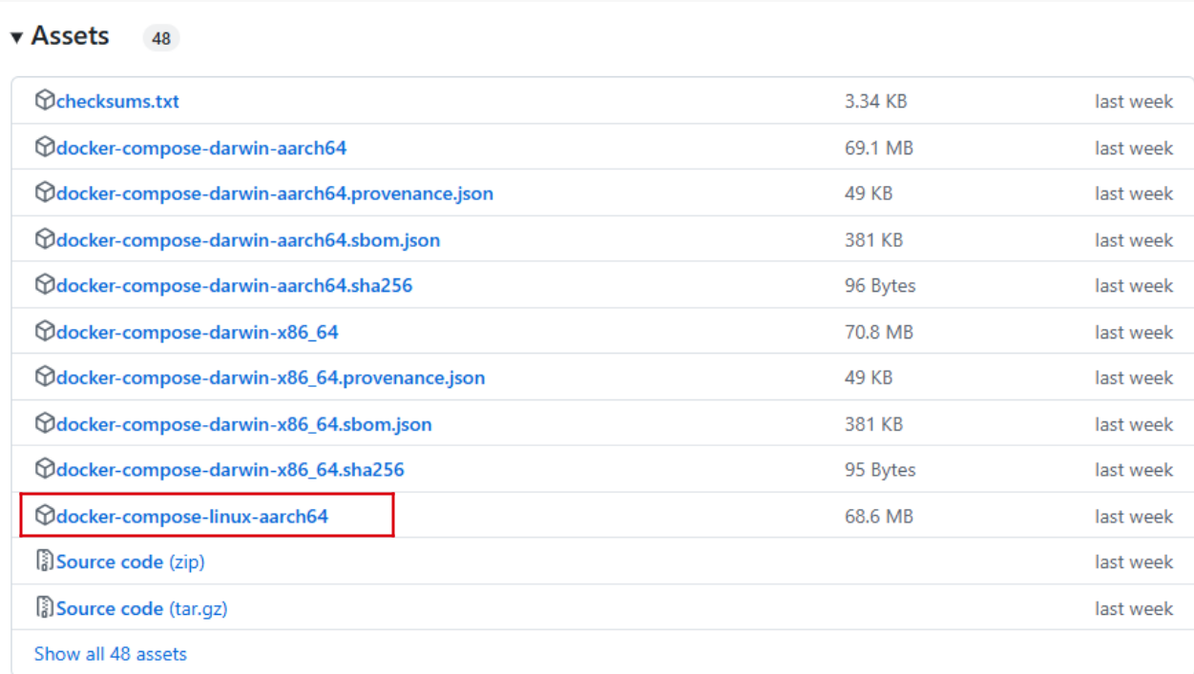Image resolution: width=1194 pixels, height=674 pixels.
Task: Click the 68.6 MB size value
Action: (x=879, y=516)
